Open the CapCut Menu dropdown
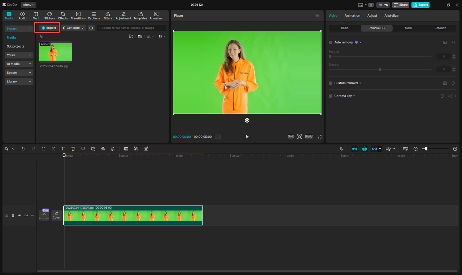Screen dimensions: 462x275 pyautogui.click(x=29, y=5)
